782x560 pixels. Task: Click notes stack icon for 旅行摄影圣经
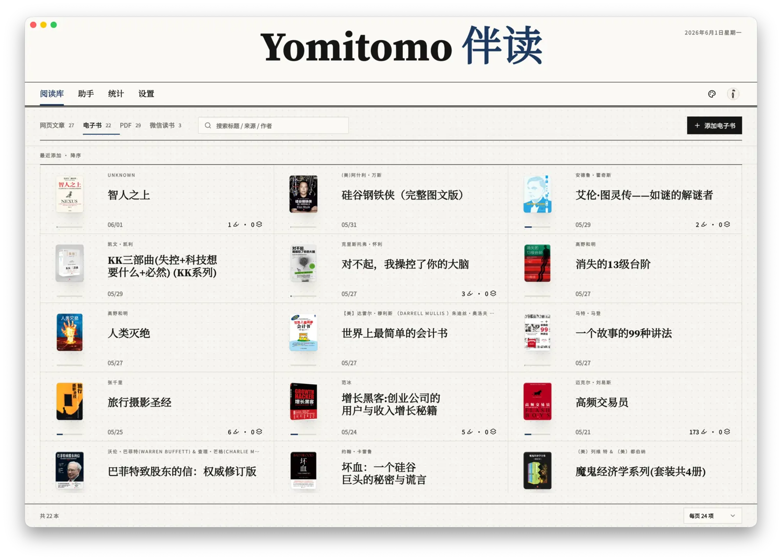pos(259,432)
